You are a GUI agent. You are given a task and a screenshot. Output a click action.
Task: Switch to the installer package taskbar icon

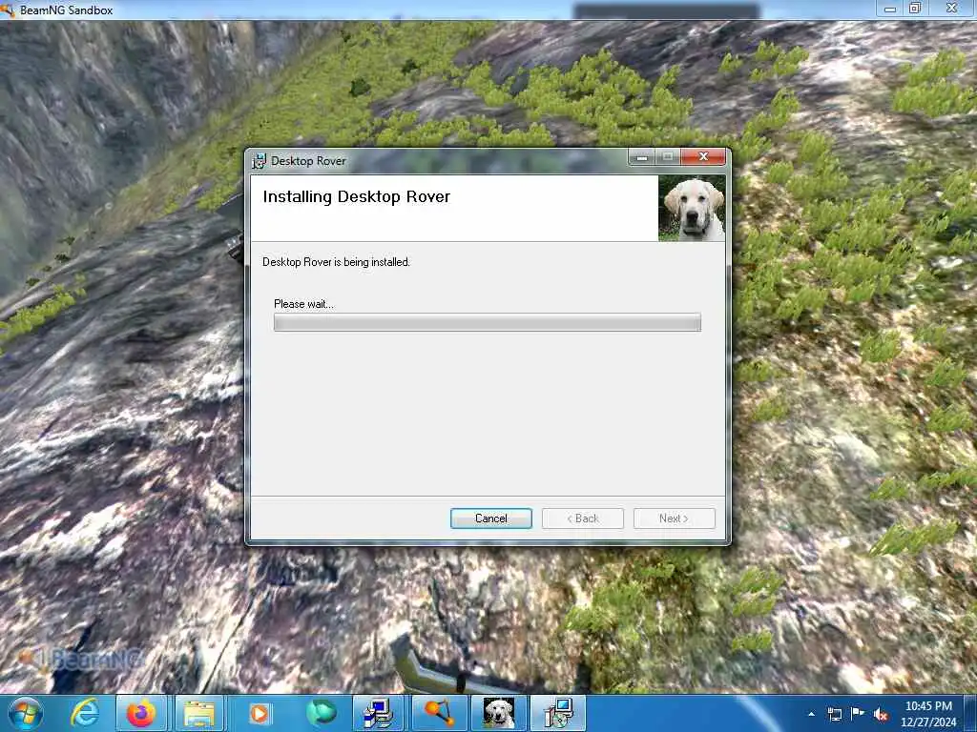click(558, 713)
